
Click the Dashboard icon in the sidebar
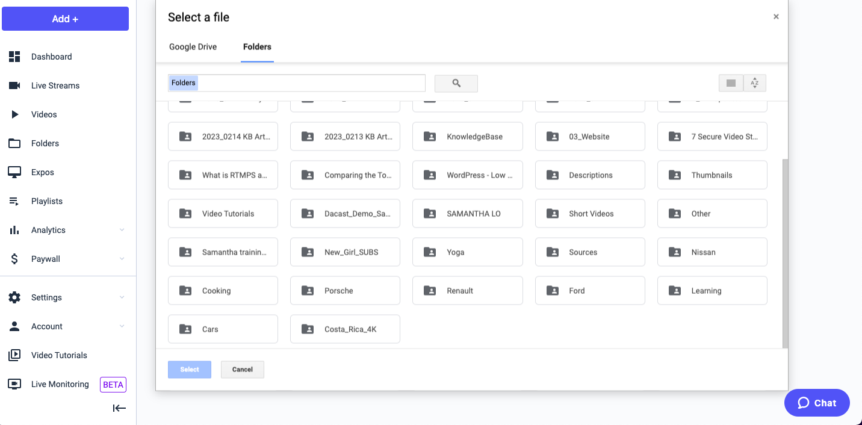[x=14, y=57]
